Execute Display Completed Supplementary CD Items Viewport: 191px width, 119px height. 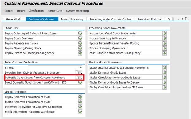165,87
